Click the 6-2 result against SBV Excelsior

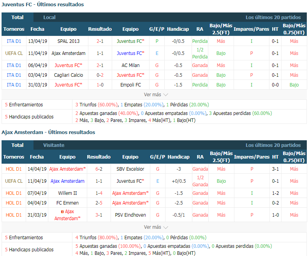pyautogui.click(x=99, y=169)
